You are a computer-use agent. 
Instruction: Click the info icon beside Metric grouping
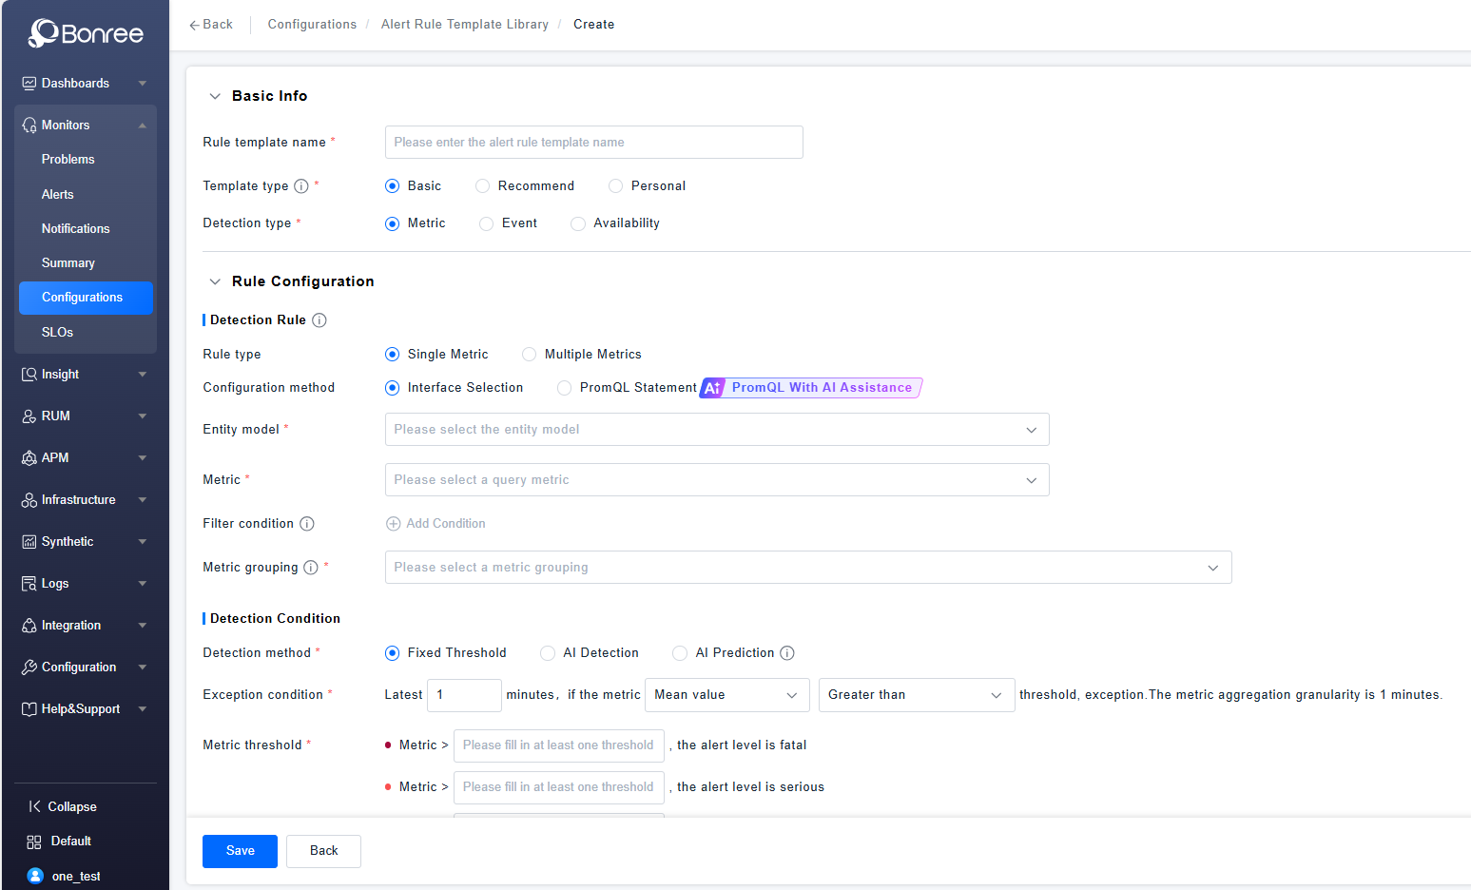(x=311, y=568)
